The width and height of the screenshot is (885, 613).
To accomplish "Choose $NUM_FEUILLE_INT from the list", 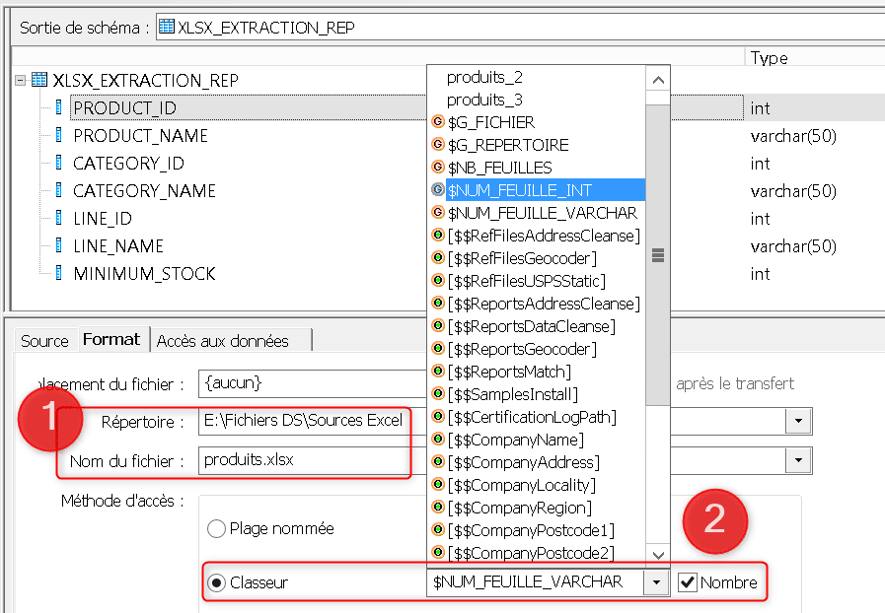I will (519, 190).
